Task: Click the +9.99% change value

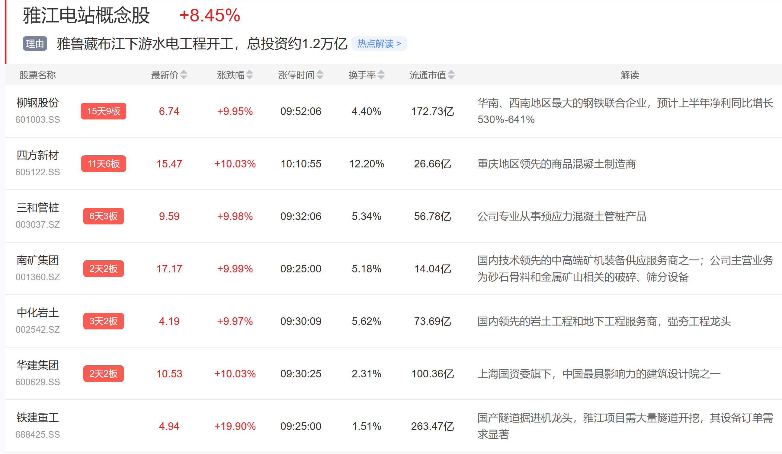Action: [x=235, y=268]
